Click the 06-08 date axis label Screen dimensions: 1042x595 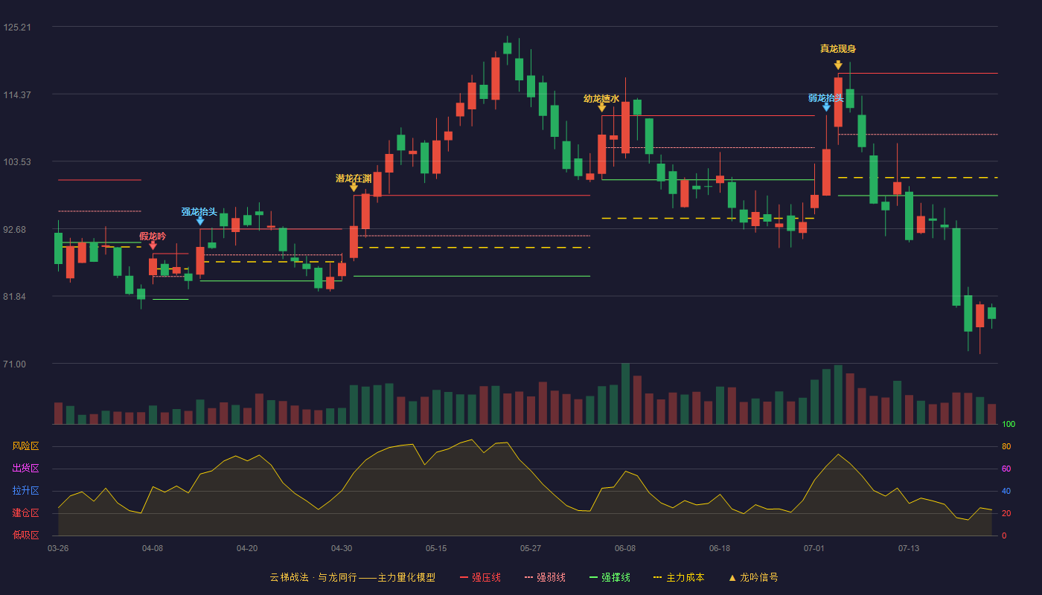pos(625,548)
